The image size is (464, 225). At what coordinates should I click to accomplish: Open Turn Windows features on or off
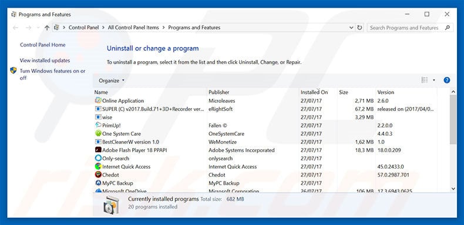(53, 74)
